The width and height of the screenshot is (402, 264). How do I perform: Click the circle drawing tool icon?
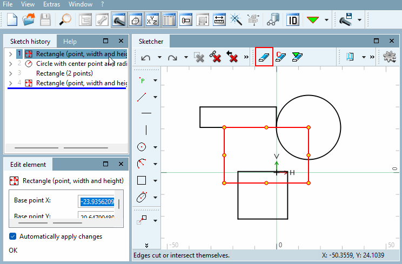[x=142, y=147]
